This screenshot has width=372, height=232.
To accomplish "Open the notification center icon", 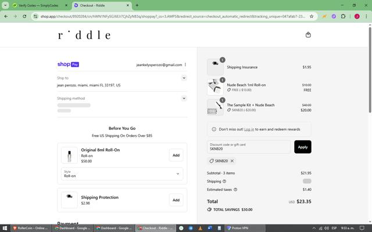I will [362, 228].
